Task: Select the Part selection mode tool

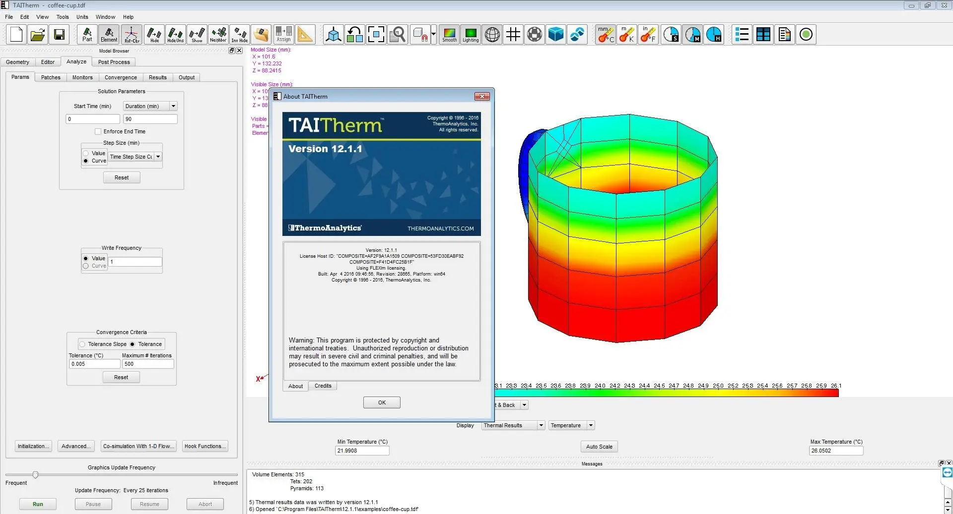Action: [87, 35]
